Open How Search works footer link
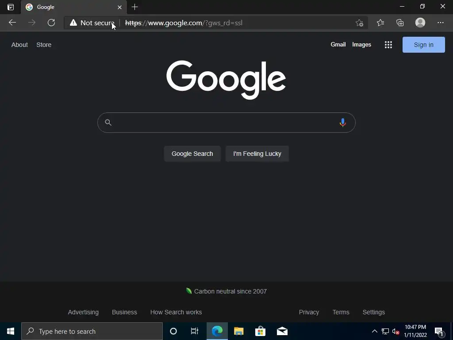Viewport: 453px width, 340px height. click(x=176, y=312)
